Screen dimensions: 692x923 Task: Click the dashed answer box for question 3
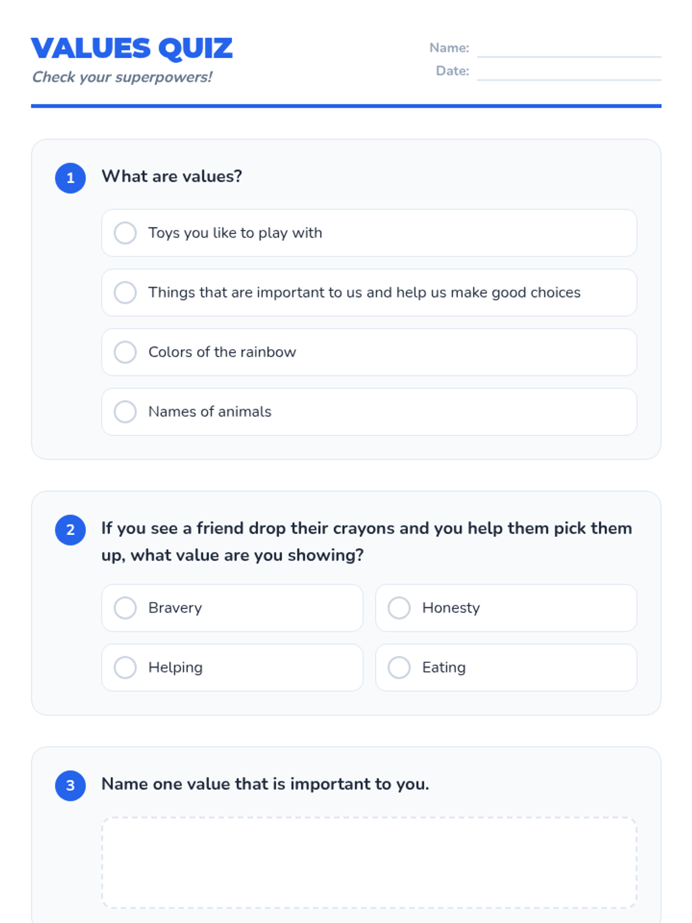[369, 862]
